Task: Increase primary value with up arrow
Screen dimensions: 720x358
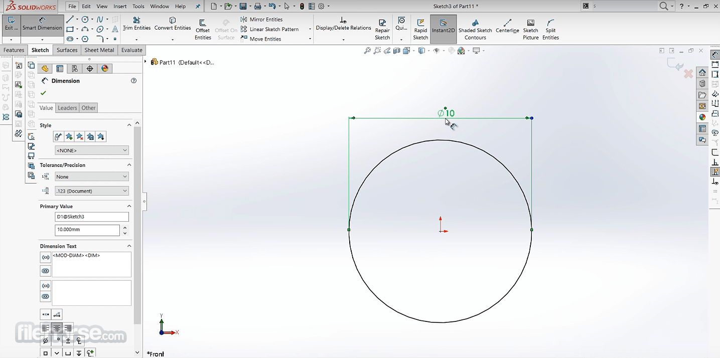Action: (x=125, y=228)
